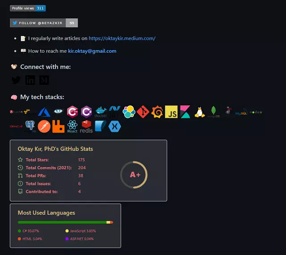
Task: Click the Profile views badge
Action: (x=28, y=8)
